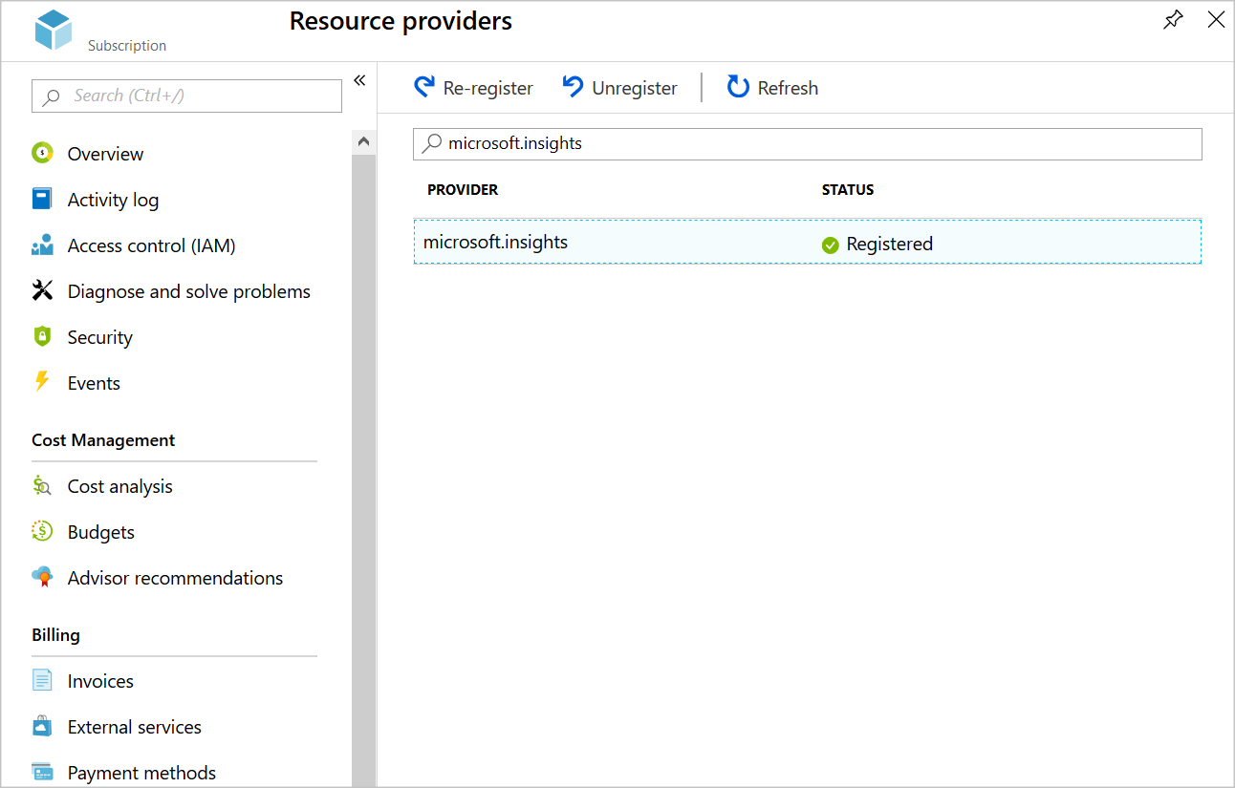This screenshot has width=1235, height=788.
Task: Click the Resource providers title
Action: (x=401, y=21)
